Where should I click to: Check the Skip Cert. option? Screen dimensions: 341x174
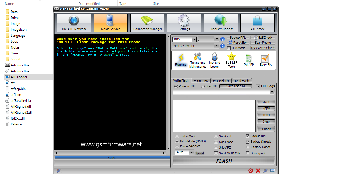[x=216, y=136]
